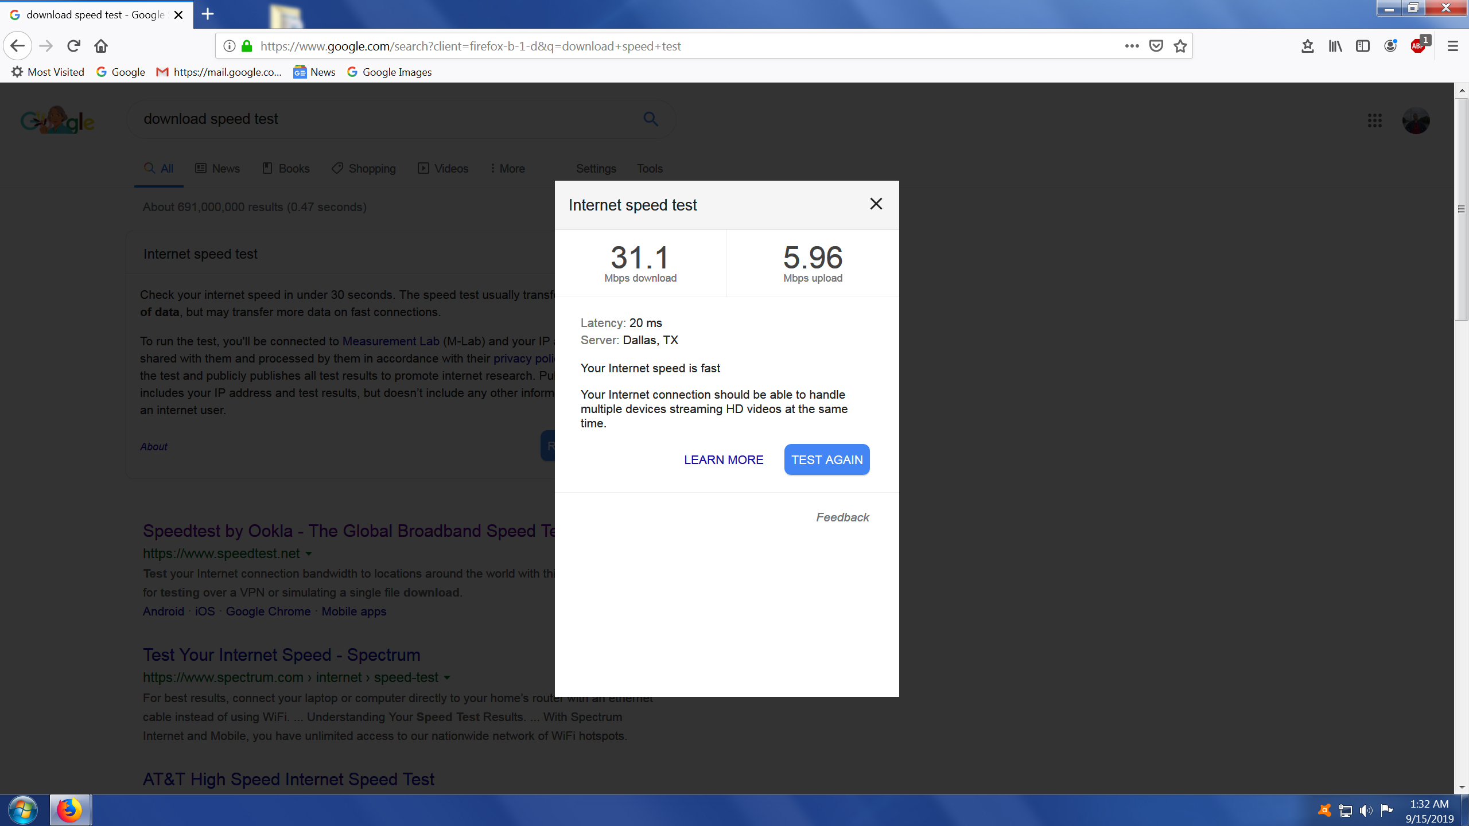Open Avast from the system tray
1469x826 pixels.
click(1325, 810)
